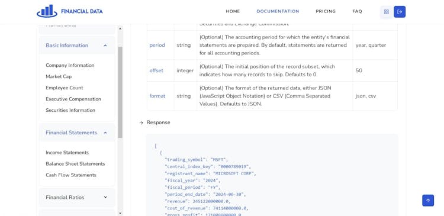Screen dimensions: 444x216
Task: Click the "cost_of_revenue" code line
Action: point(207,208)
